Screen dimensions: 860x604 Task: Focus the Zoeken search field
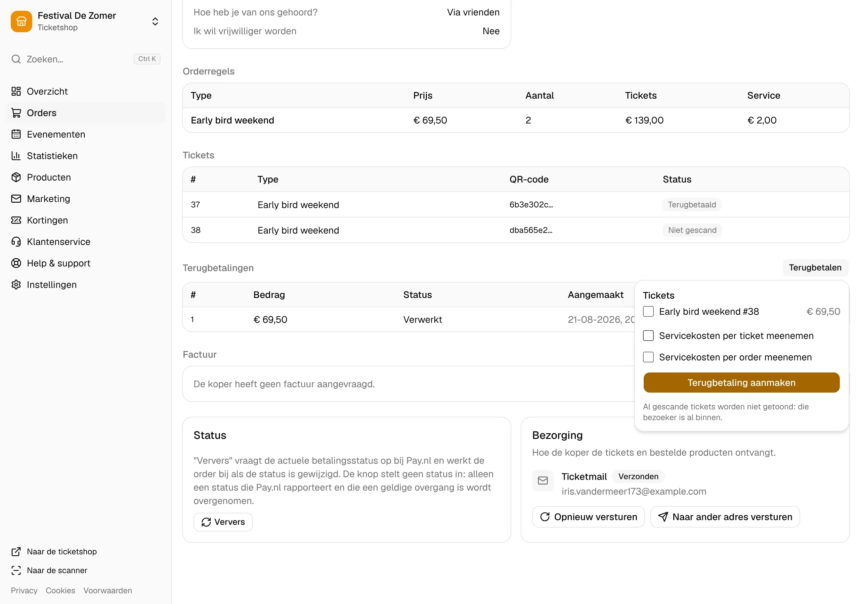(86, 59)
